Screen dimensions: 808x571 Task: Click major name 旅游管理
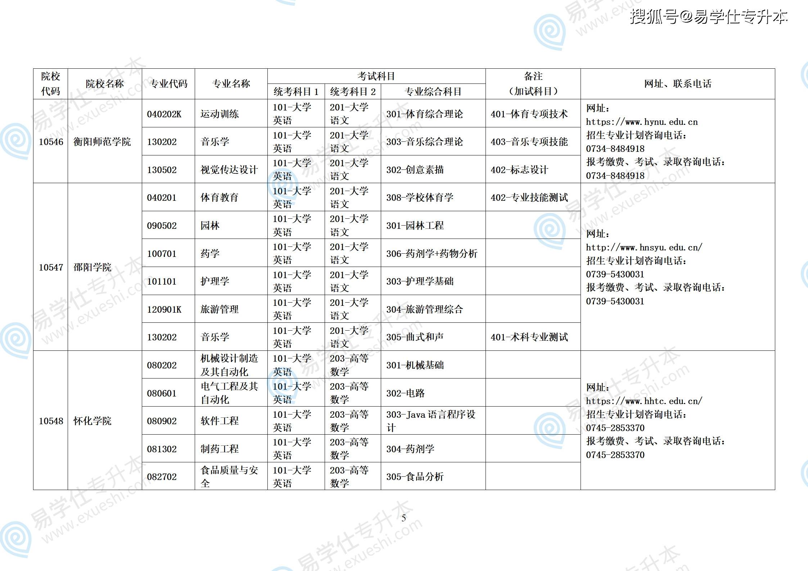click(x=220, y=309)
